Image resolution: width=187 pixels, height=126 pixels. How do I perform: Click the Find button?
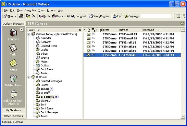(118, 16)
